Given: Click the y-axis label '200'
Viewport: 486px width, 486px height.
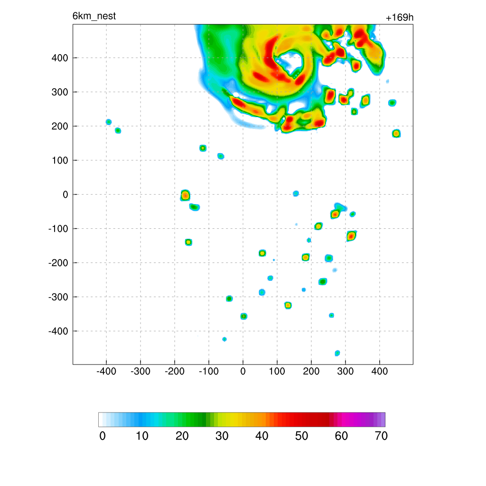Looking at the screenshot, I should (60, 126).
